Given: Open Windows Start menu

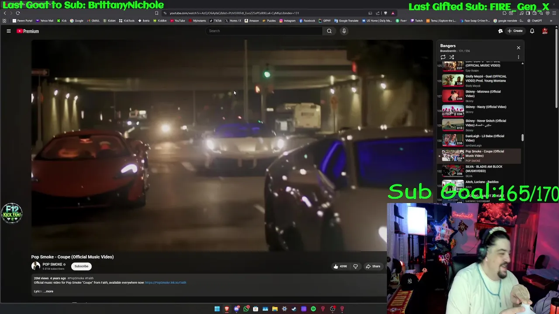Looking at the screenshot, I should pos(217,309).
